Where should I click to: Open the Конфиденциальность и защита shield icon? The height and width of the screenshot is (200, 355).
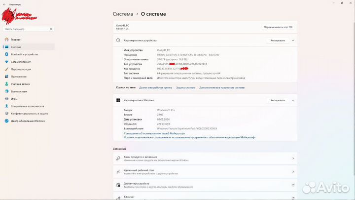(x=6, y=114)
